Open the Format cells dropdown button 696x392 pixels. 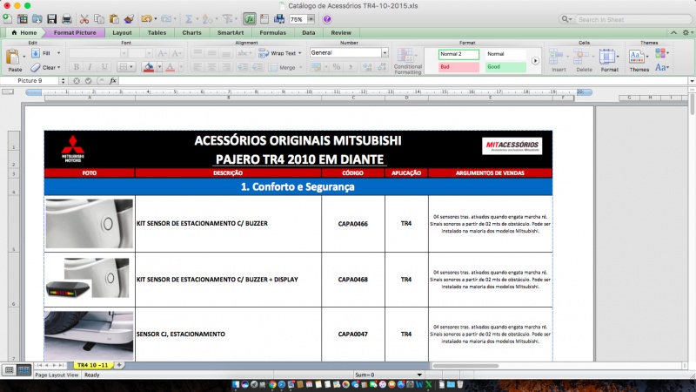(x=609, y=60)
